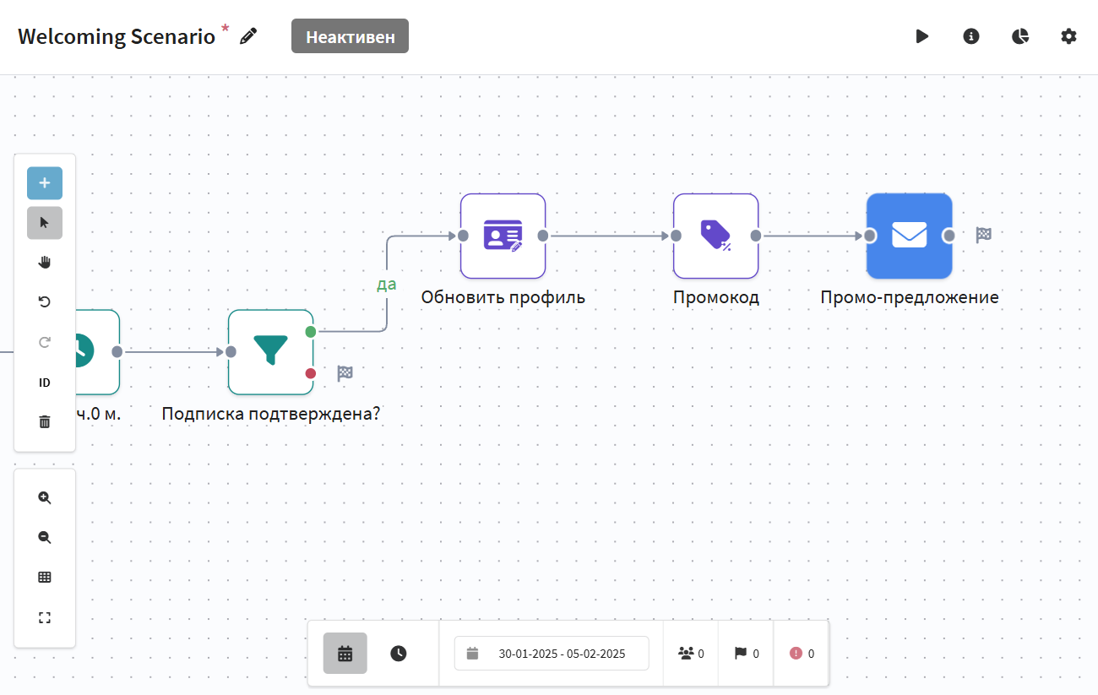The width and height of the screenshot is (1098, 695).
Task: Click the Промокод label
Action: (x=716, y=297)
